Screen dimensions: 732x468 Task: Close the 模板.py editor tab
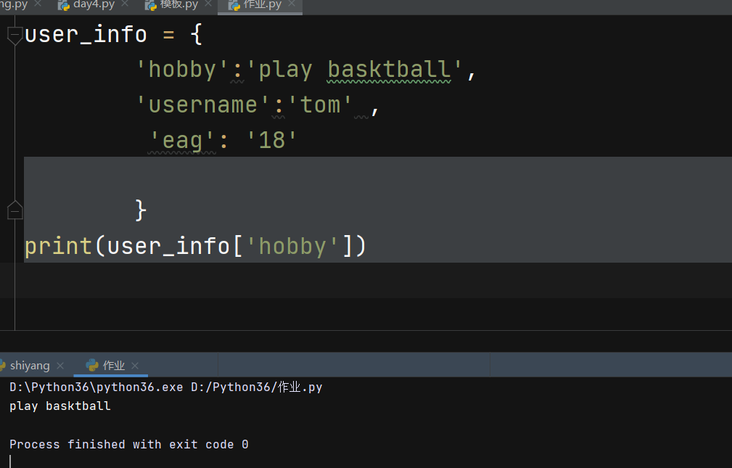(x=208, y=4)
